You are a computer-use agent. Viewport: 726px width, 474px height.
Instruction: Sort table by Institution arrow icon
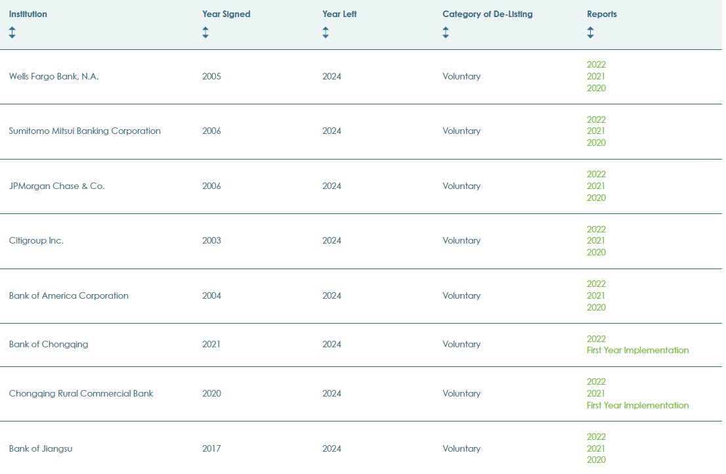pyautogui.click(x=12, y=32)
